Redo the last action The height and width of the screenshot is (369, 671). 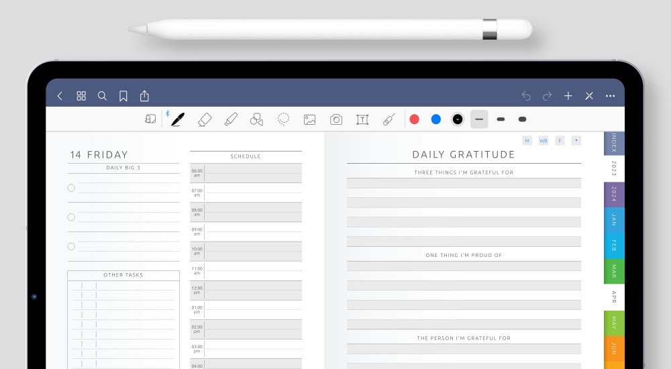click(547, 97)
